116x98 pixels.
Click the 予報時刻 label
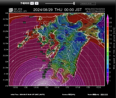tap(25, 3)
